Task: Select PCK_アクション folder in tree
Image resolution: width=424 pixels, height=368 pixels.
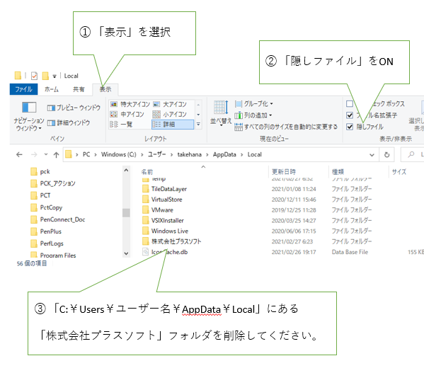Action: [x=53, y=183]
